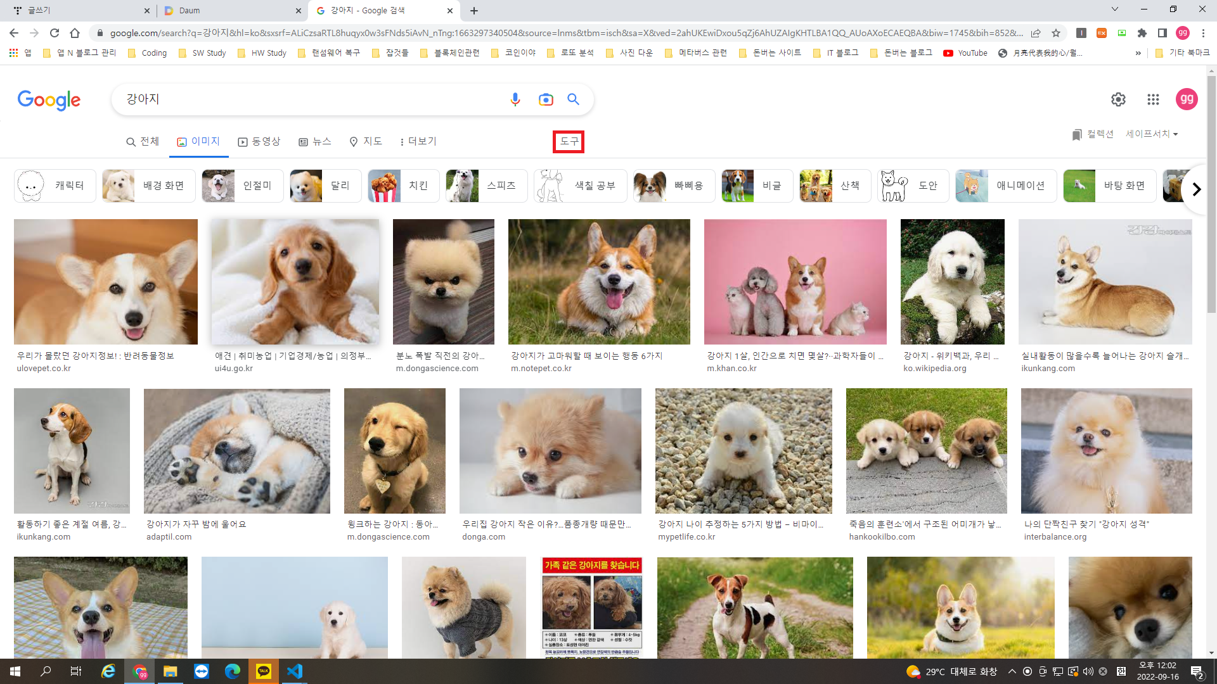Expand the 더보기 search menu
Image resolution: width=1217 pixels, height=684 pixels.
(x=418, y=142)
